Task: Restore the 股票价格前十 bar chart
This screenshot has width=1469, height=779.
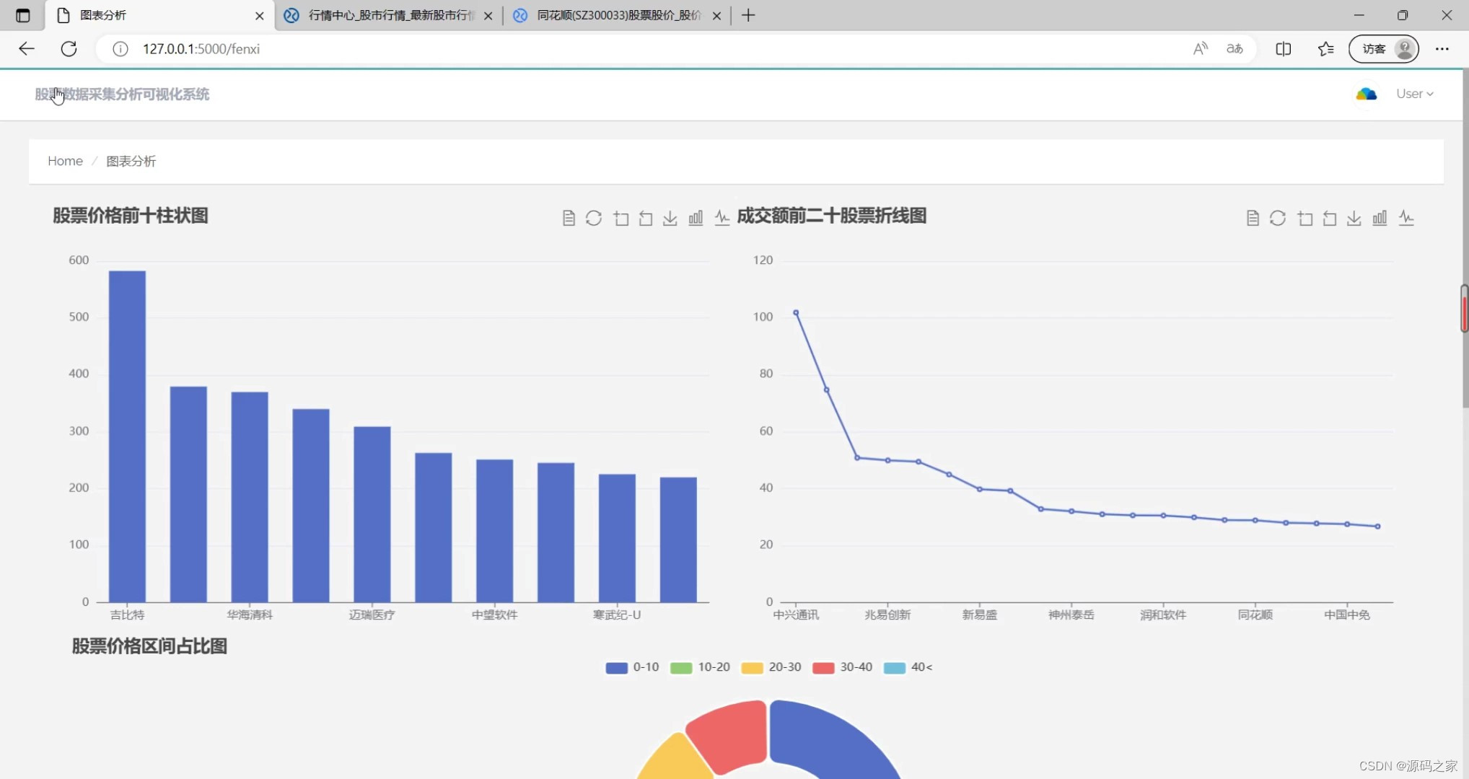Action: [x=594, y=218]
